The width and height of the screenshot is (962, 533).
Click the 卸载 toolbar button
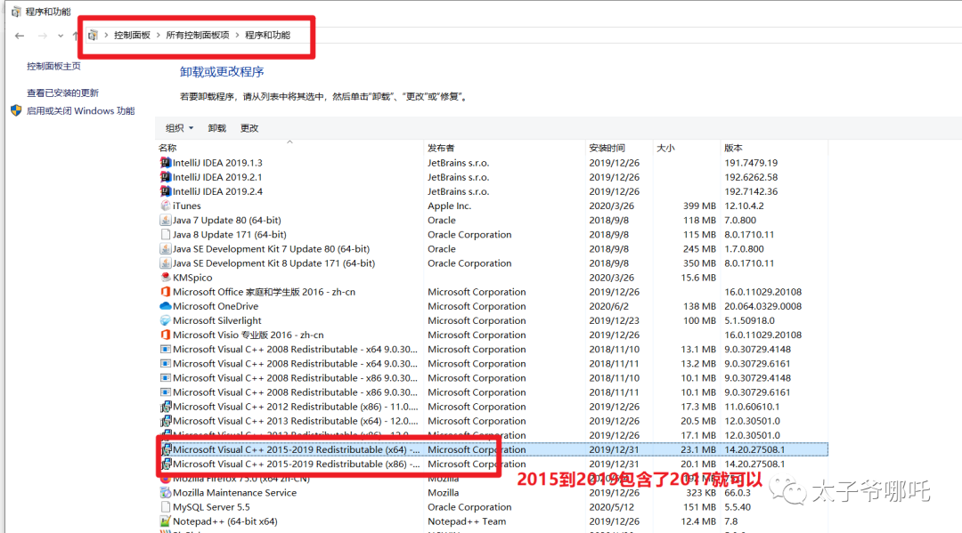pos(216,128)
